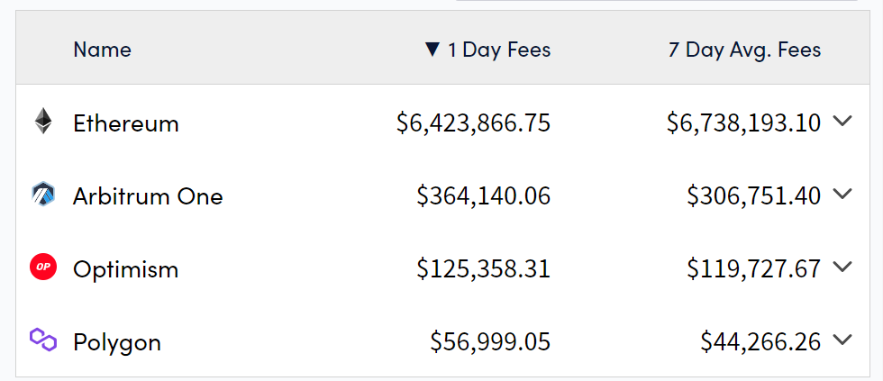Viewport: 883px width, 381px height.
Task: Click the Arbitrum One logo icon
Action: pyautogui.click(x=43, y=195)
